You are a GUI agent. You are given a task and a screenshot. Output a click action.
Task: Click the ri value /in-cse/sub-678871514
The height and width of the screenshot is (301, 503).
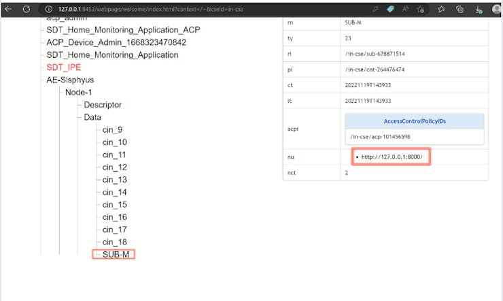click(375, 54)
